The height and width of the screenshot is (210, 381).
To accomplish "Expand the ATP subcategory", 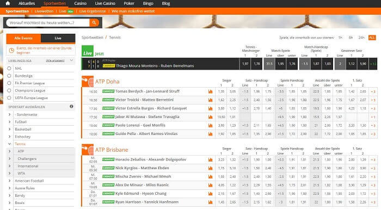I will [9, 151].
